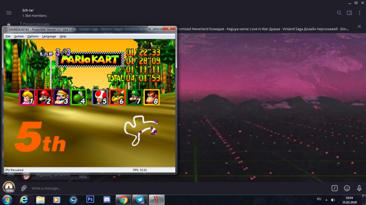The height and width of the screenshot is (205, 366).
Task: Close the pinned message bar
Action: point(359,27)
